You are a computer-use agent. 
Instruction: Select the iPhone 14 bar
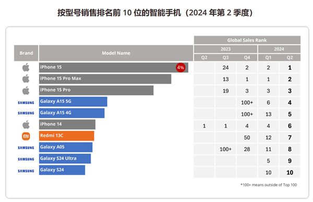[x=67, y=124]
